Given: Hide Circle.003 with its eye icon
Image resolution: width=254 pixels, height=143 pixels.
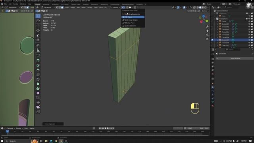Looking at the screenshot, I should click(249, 29).
